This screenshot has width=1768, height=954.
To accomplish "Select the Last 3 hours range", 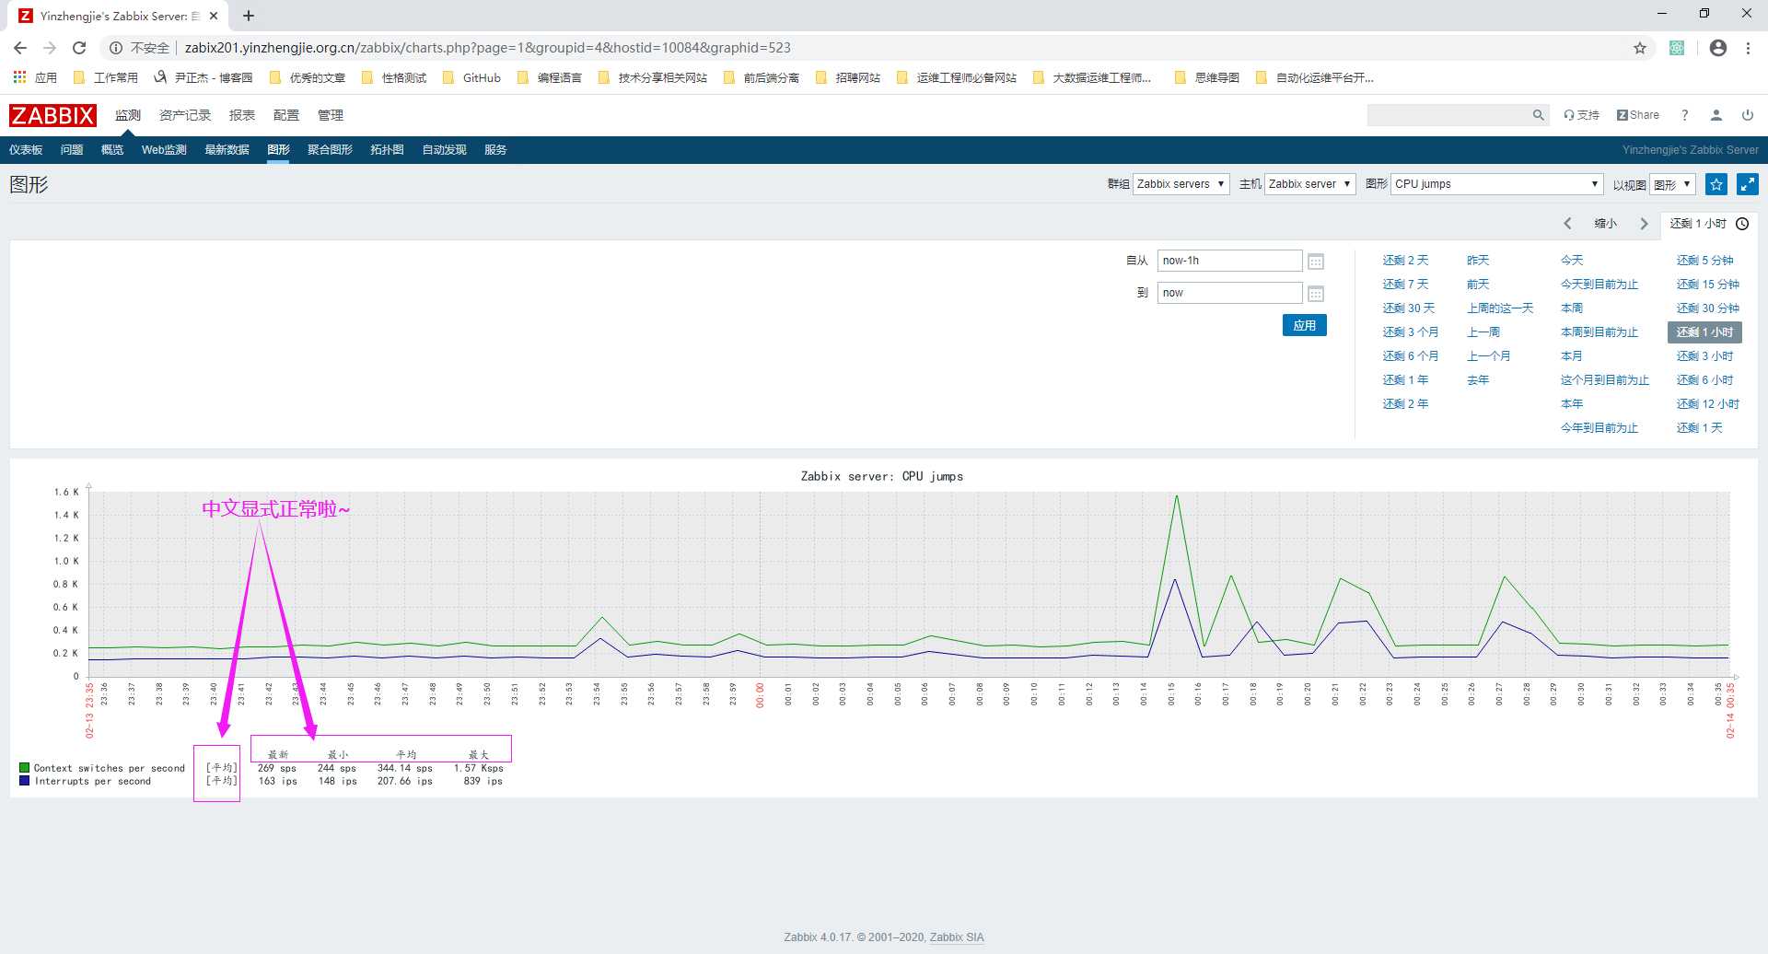I will pyautogui.click(x=1704, y=356).
